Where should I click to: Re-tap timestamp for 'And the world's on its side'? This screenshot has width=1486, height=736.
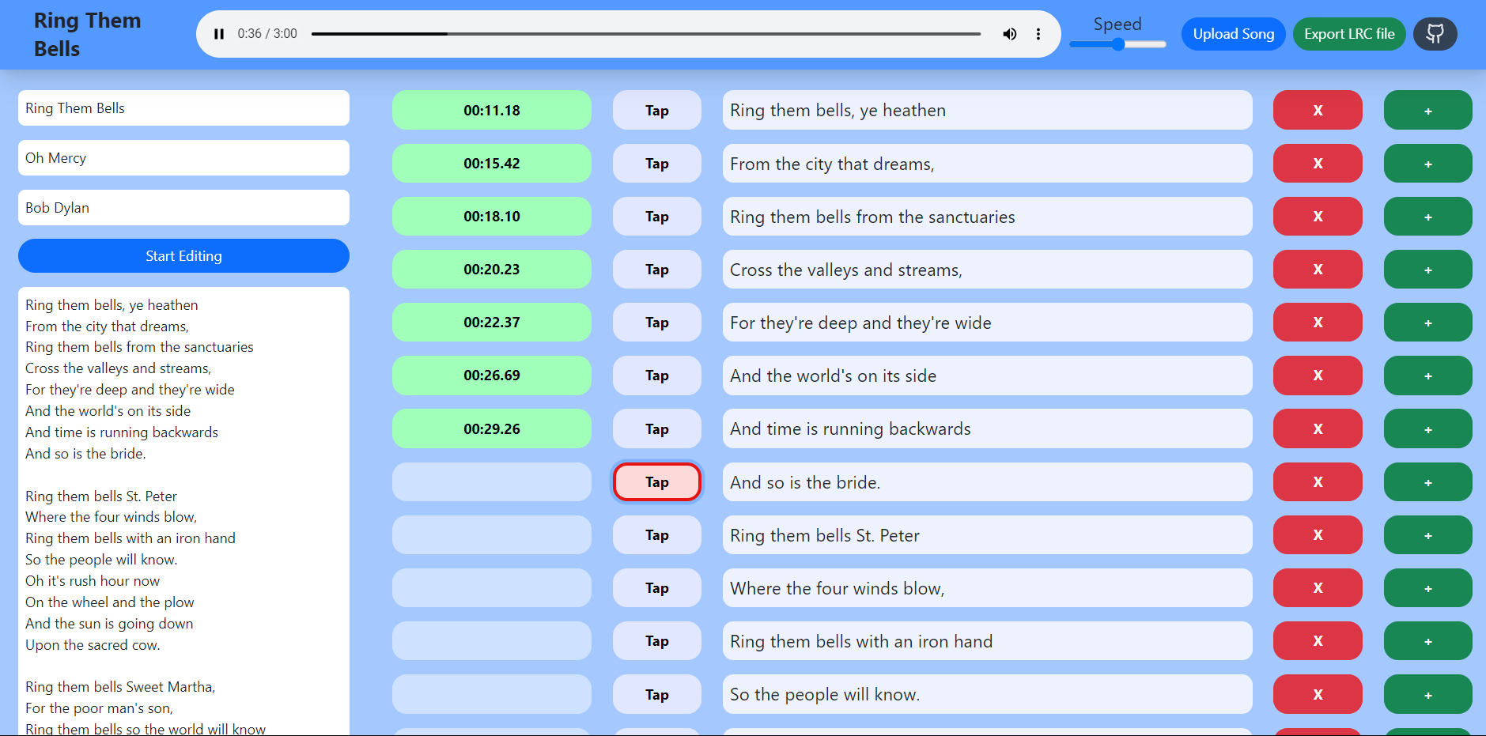[x=657, y=376]
